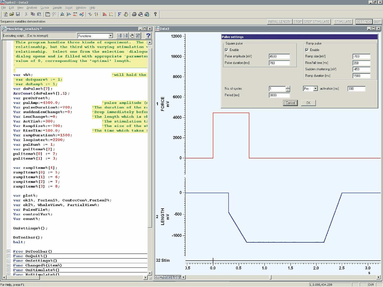Open the Help toolbar icon
This screenshot has width=383, height=287.
pos(155,14)
